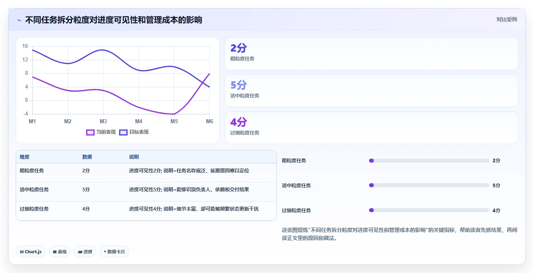534x273 pixels.
Task: Click the 表格 tag chip
Action: click(60, 252)
